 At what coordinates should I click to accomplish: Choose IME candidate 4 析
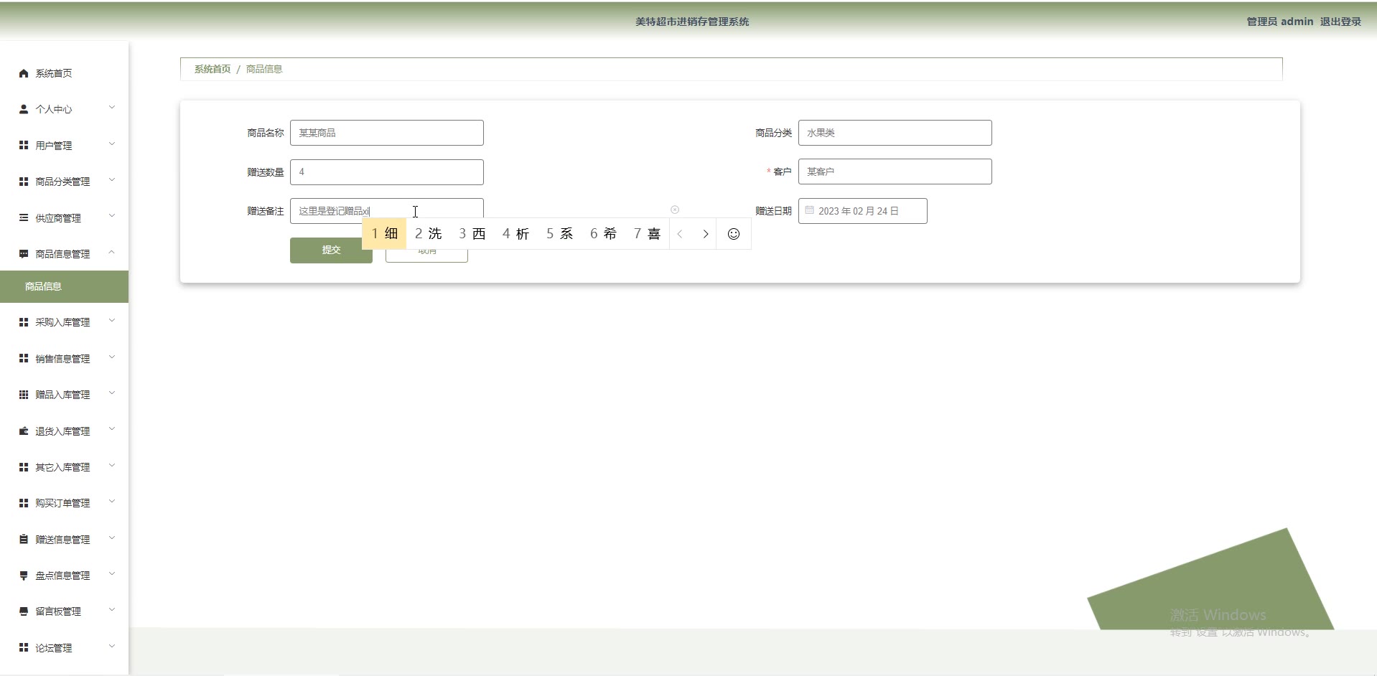(516, 234)
